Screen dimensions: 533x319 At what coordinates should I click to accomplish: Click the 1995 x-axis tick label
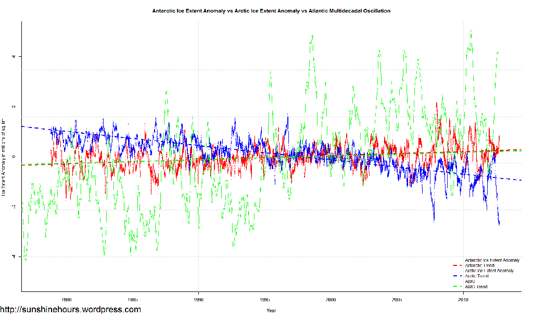[x=264, y=299]
